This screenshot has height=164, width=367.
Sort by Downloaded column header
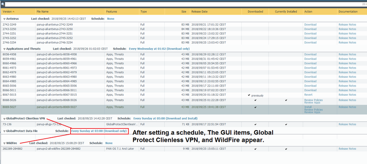(x=255, y=11)
